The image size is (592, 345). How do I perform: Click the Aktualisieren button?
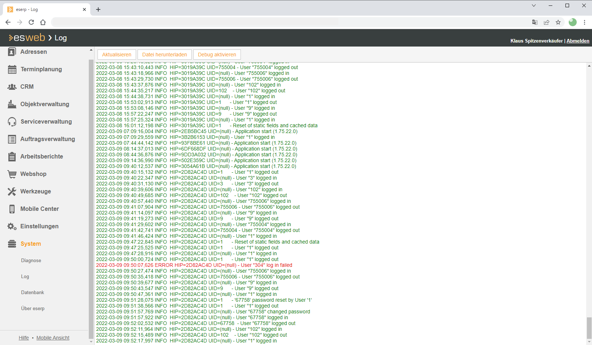click(116, 55)
